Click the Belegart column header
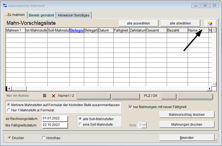Viewport: 222px width, 146px height. coord(91,30)
